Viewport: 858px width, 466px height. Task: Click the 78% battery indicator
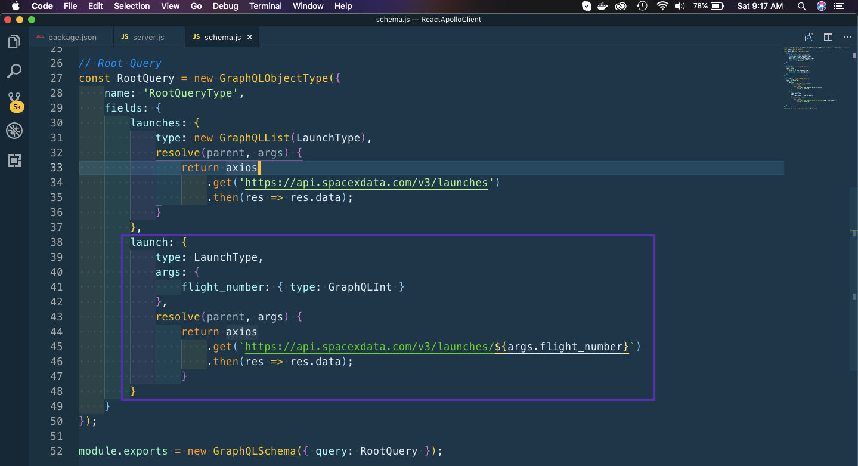(x=710, y=6)
